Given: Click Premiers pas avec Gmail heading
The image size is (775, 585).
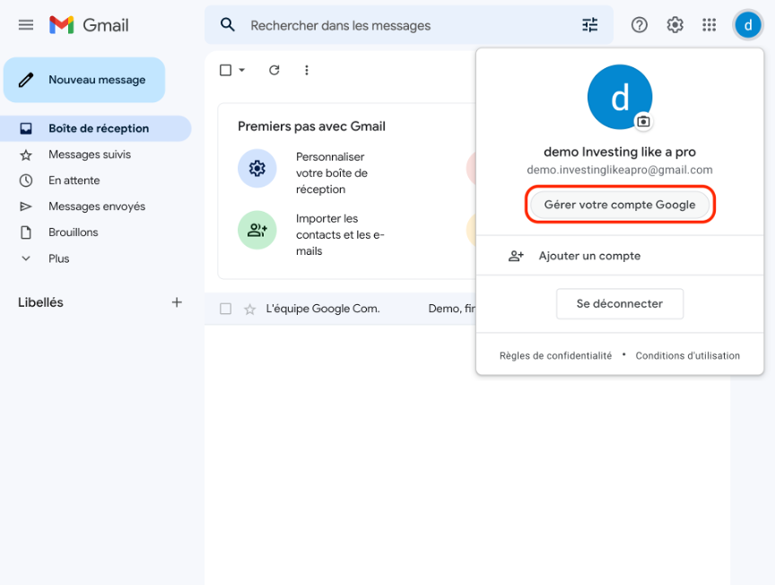Looking at the screenshot, I should tap(311, 127).
